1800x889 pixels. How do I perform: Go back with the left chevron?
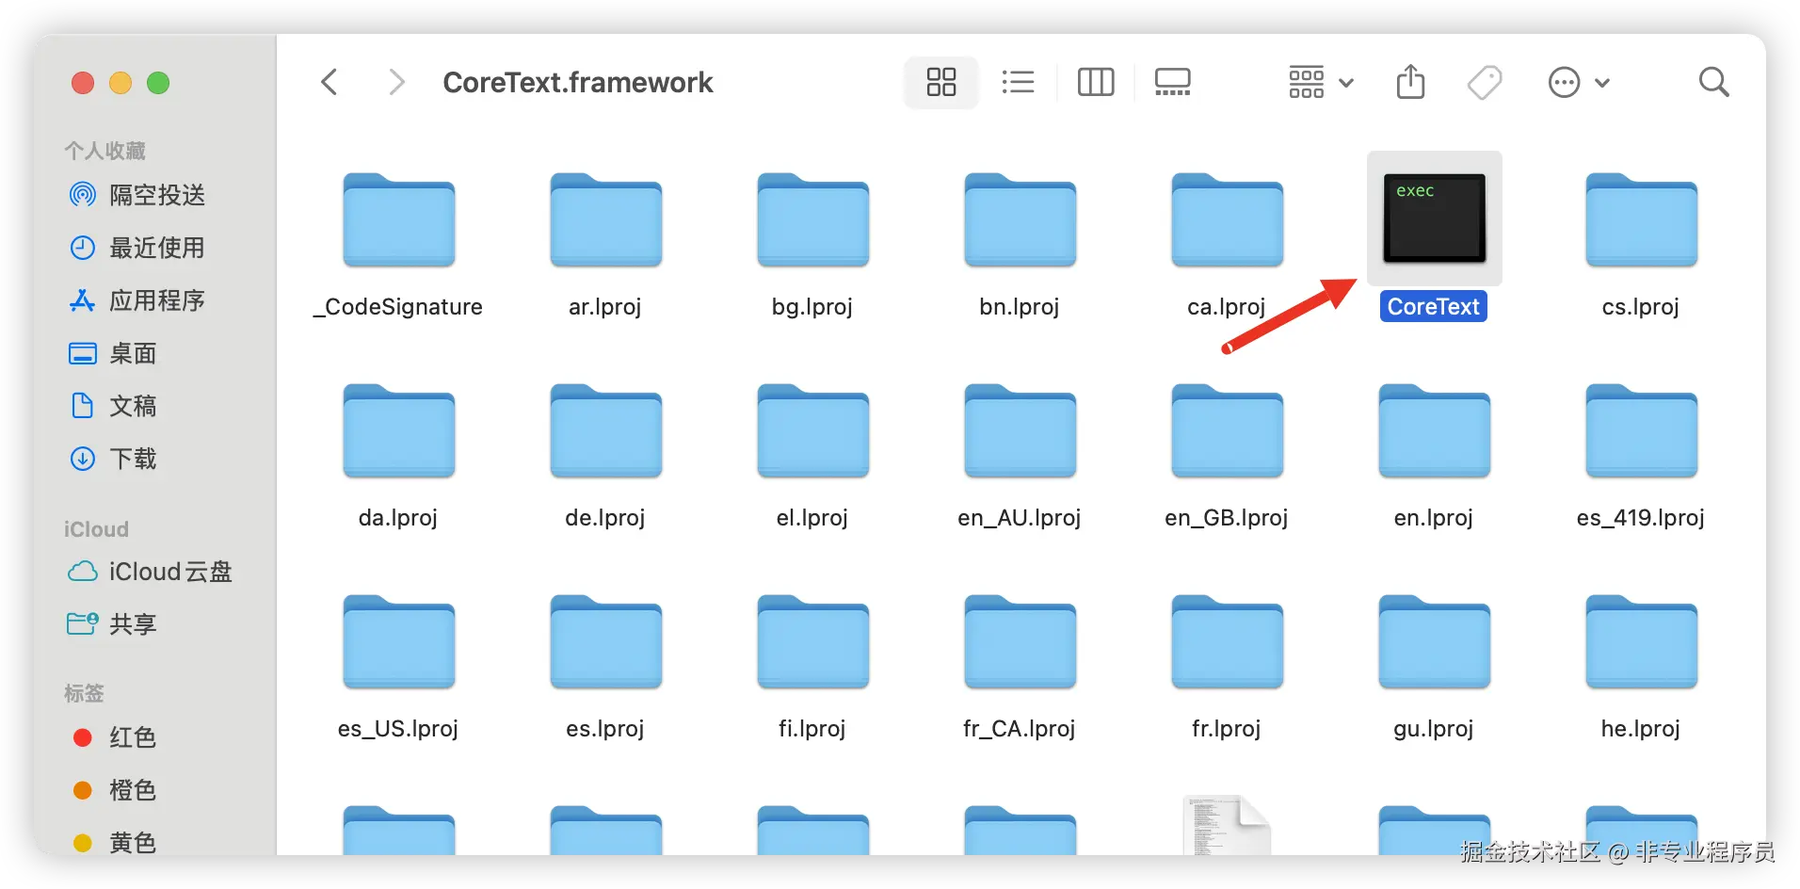point(329,82)
